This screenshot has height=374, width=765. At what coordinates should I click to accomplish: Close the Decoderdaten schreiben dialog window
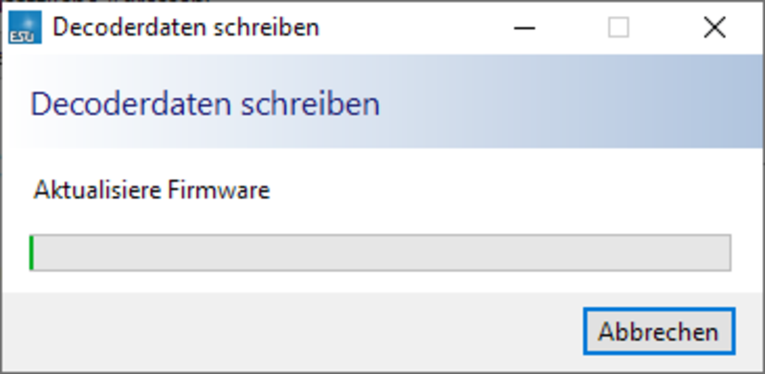tap(714, 28)
